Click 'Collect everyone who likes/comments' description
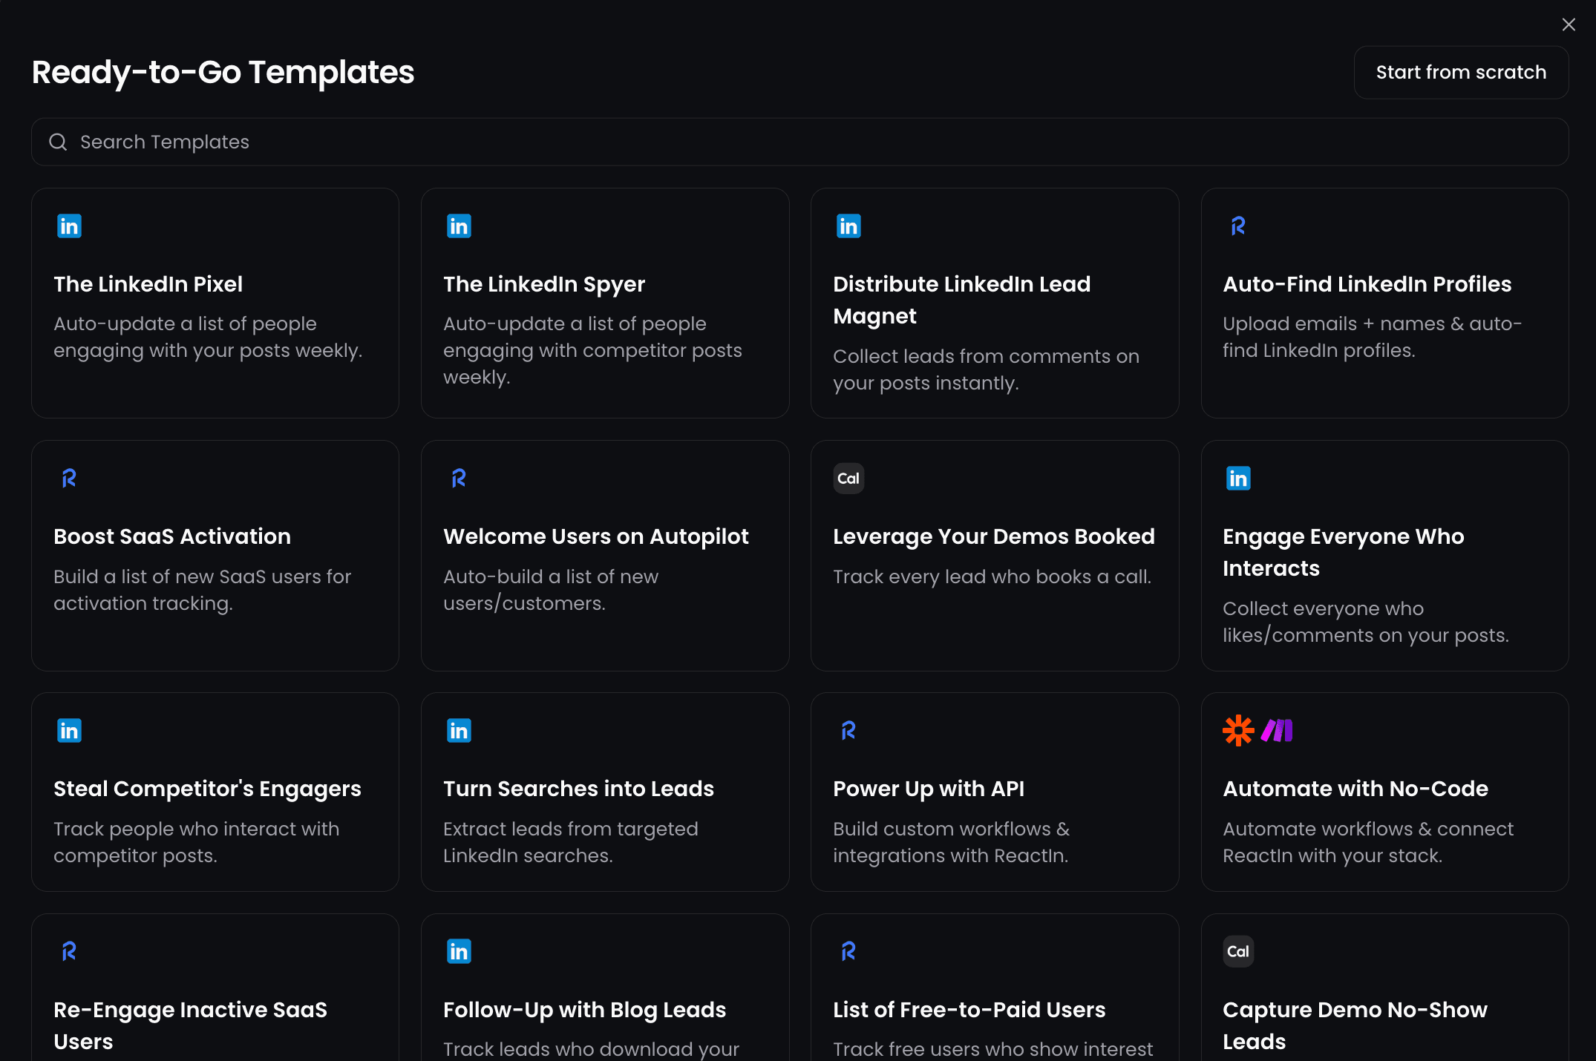Viewport: 1596px width, 1061px height. [x=1365, y=622]
